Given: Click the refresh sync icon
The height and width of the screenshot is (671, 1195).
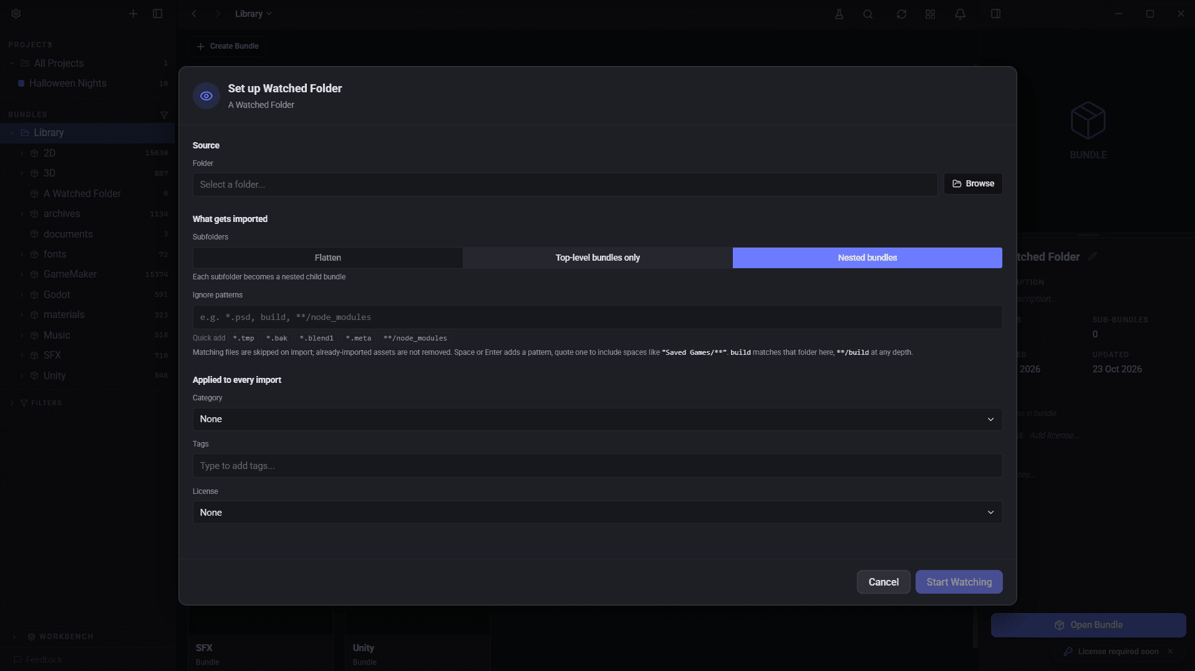Looking at the screenshot, I should [901, 14].
